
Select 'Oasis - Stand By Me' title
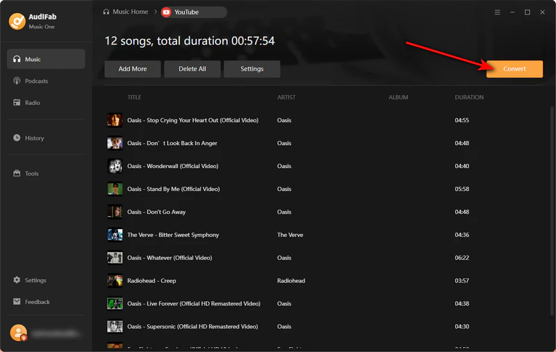173,189
